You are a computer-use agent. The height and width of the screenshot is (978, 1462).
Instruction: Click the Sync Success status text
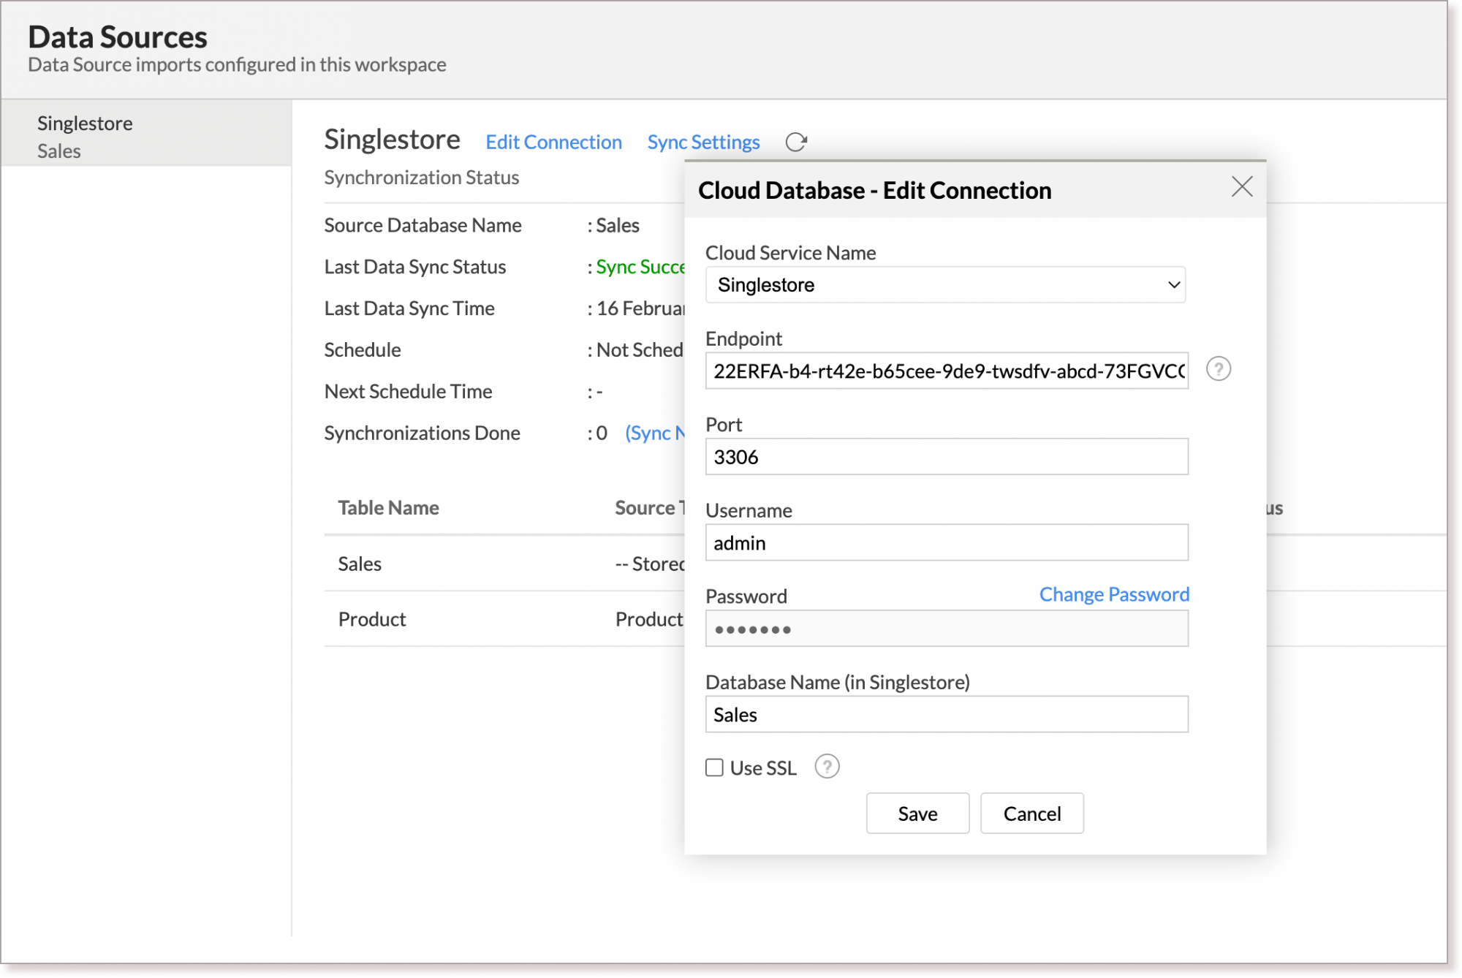(641, 267)
